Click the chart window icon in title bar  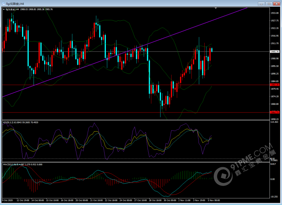[3, 3]
